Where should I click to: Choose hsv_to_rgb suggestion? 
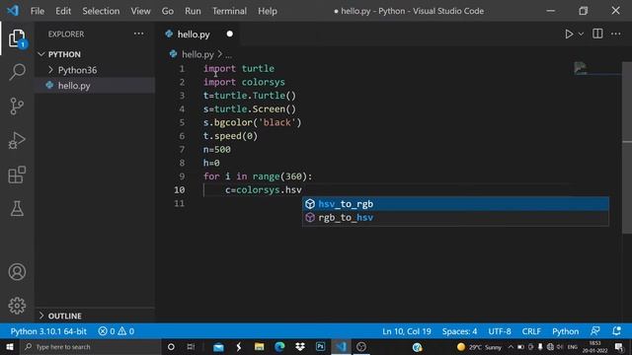click(455, 204)
